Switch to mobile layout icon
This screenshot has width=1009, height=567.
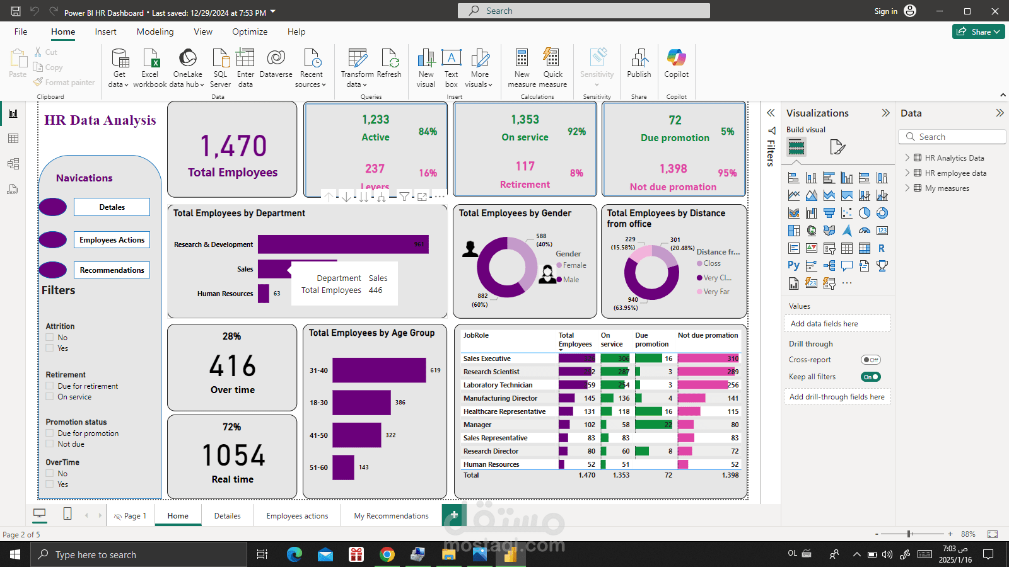tap(67, 513)
